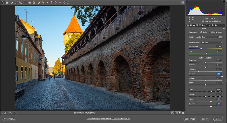Screen dimensions: 227x123
Task: Open the profile browser grid icon
Action: point(221,37)
